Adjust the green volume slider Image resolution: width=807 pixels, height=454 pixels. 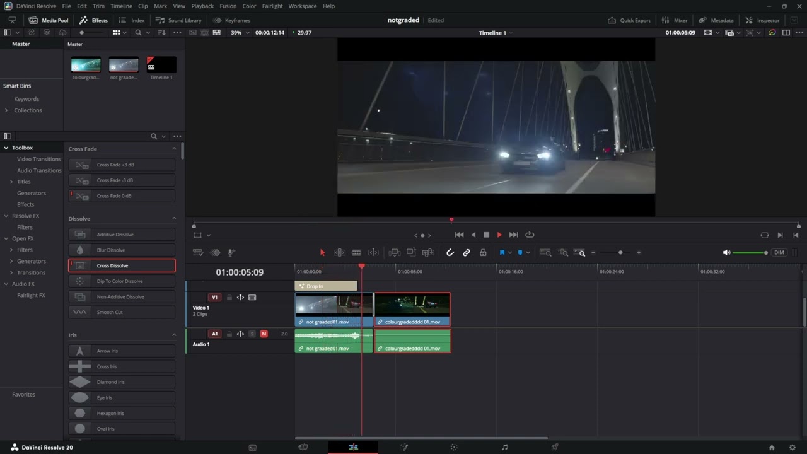click(750, 252)
